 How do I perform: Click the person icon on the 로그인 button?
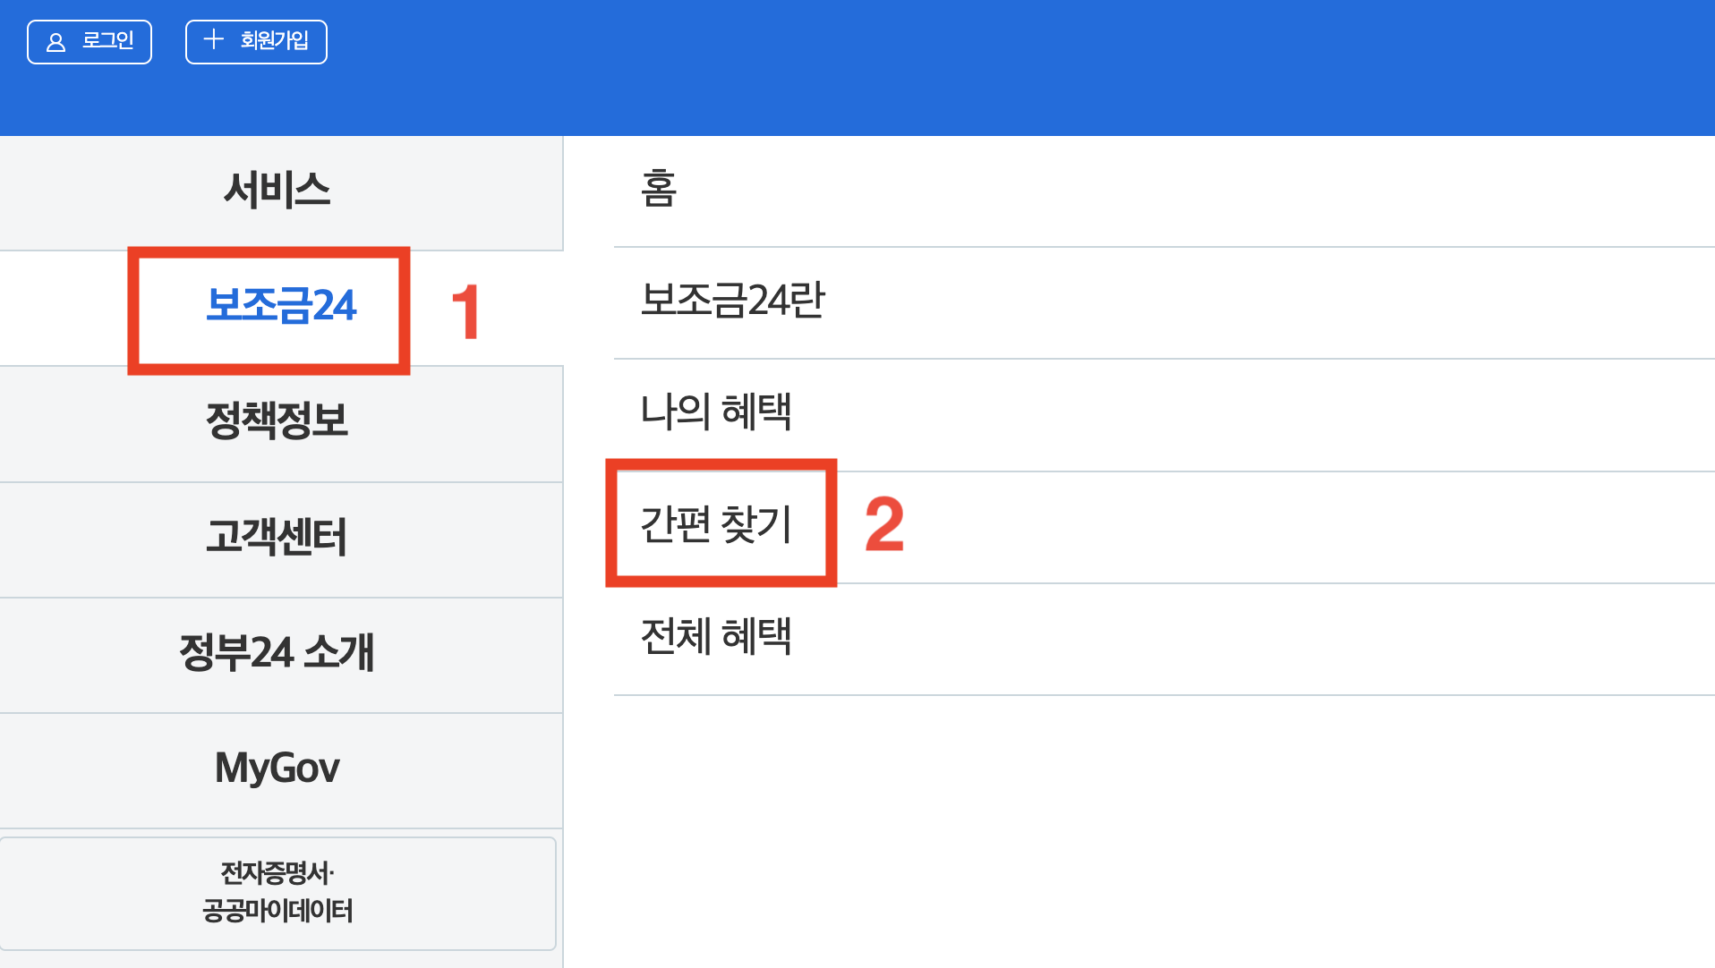click(x=55, y=41)
